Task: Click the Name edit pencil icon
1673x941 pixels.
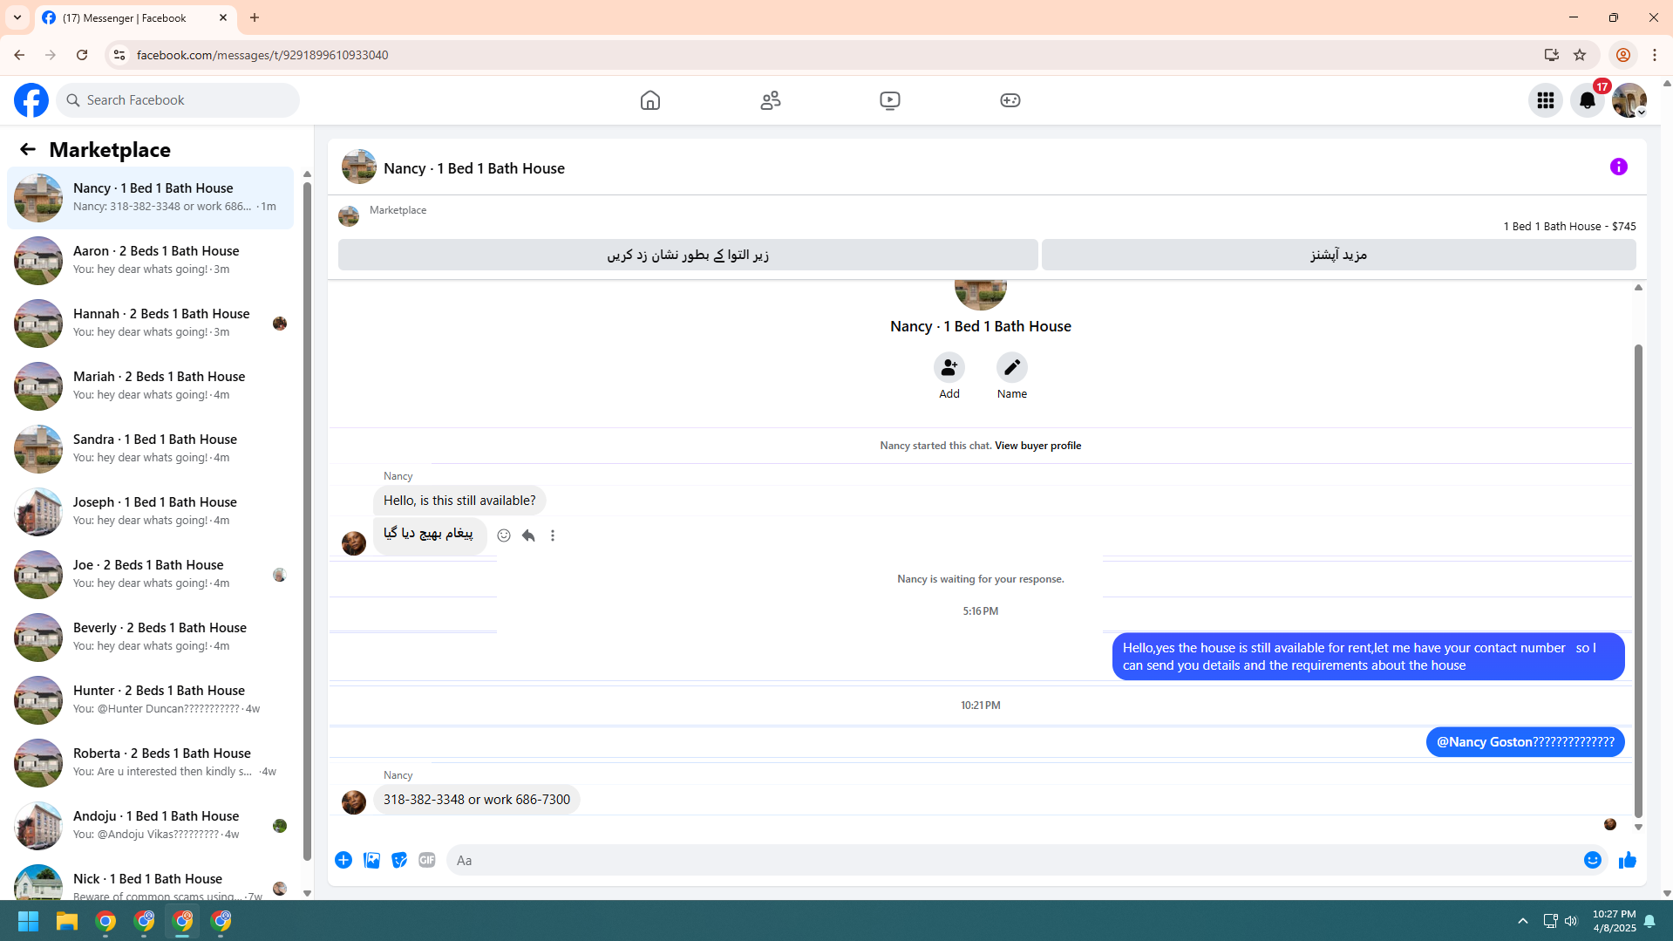Action: (x=1012, y=367)
